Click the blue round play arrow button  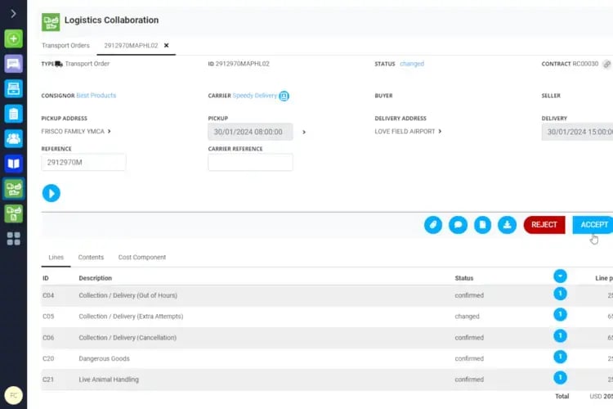(x=51, y=193)
